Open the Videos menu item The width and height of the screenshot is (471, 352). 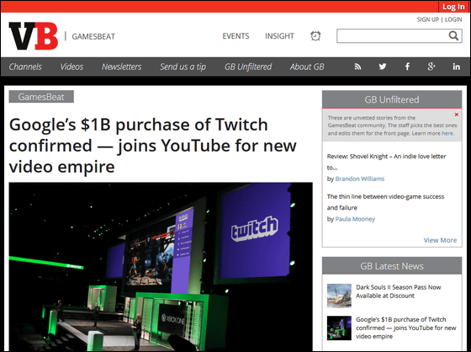(x=71, y=67)
